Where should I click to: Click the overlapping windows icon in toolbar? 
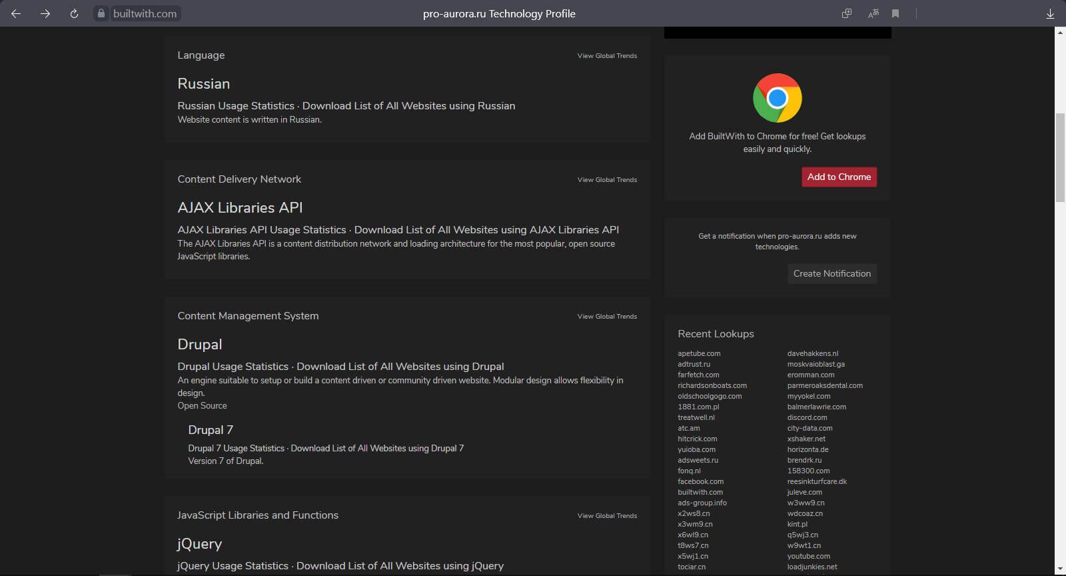847,13
